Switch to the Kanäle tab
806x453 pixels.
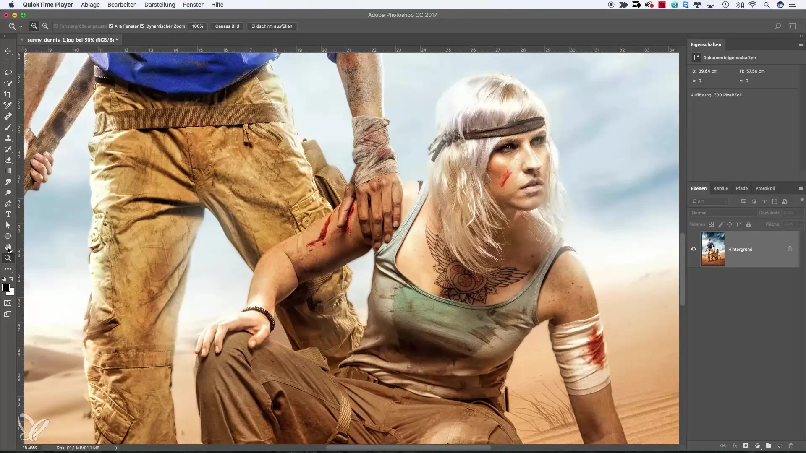pos(721,188)
